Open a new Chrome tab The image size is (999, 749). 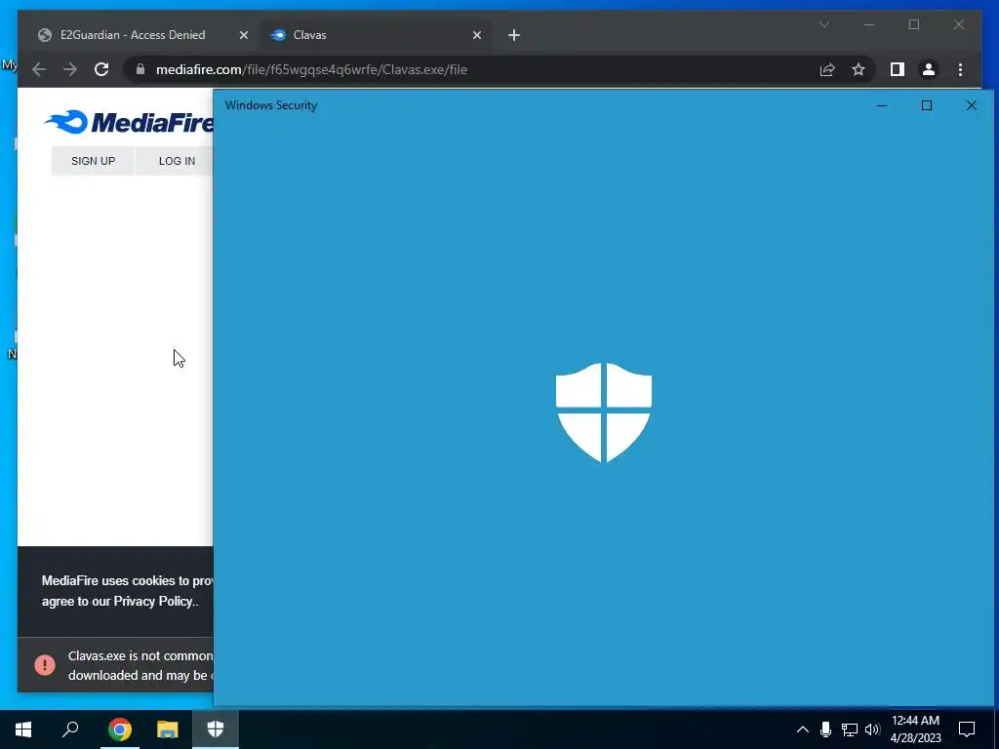pos(514,35)
